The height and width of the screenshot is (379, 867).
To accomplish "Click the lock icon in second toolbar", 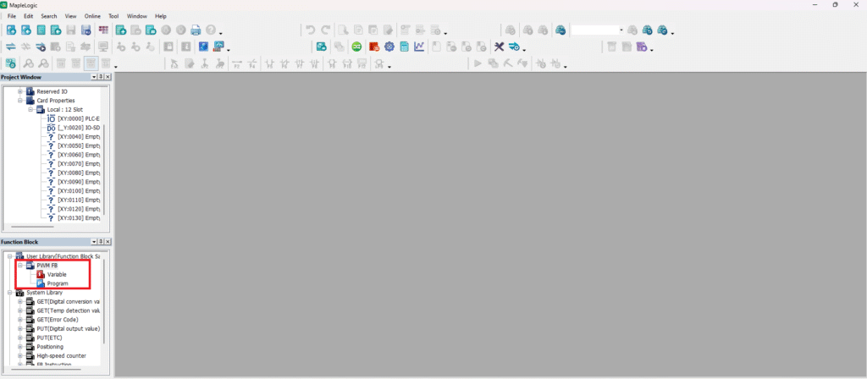I will 169,47.
